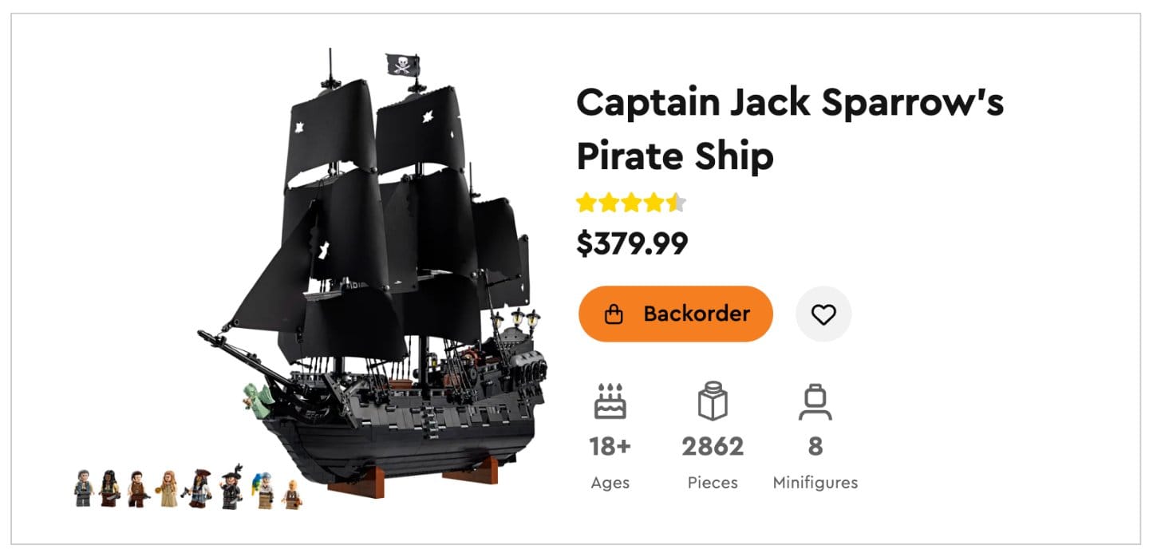The width and height of the screenshot is (1149, 549).
Task: Click the third rating star
Action: pyautogui.click(x=632, y=202)
